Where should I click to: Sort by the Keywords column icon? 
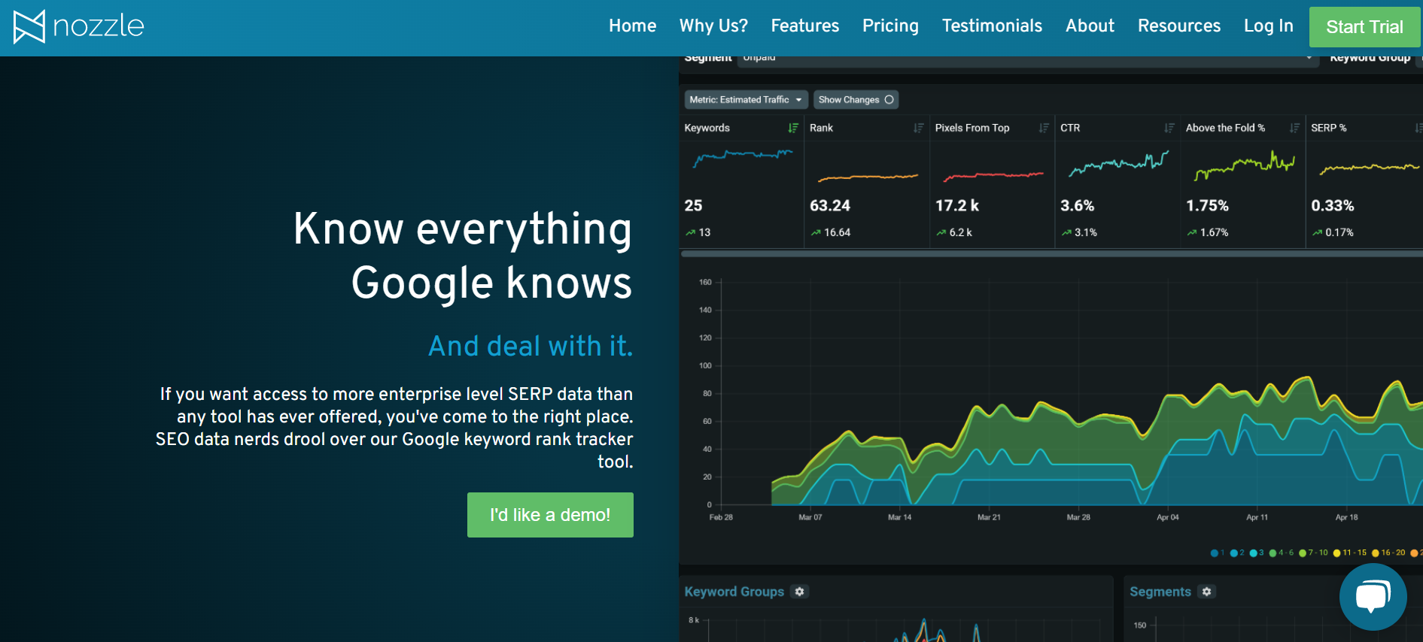[792, 128]
